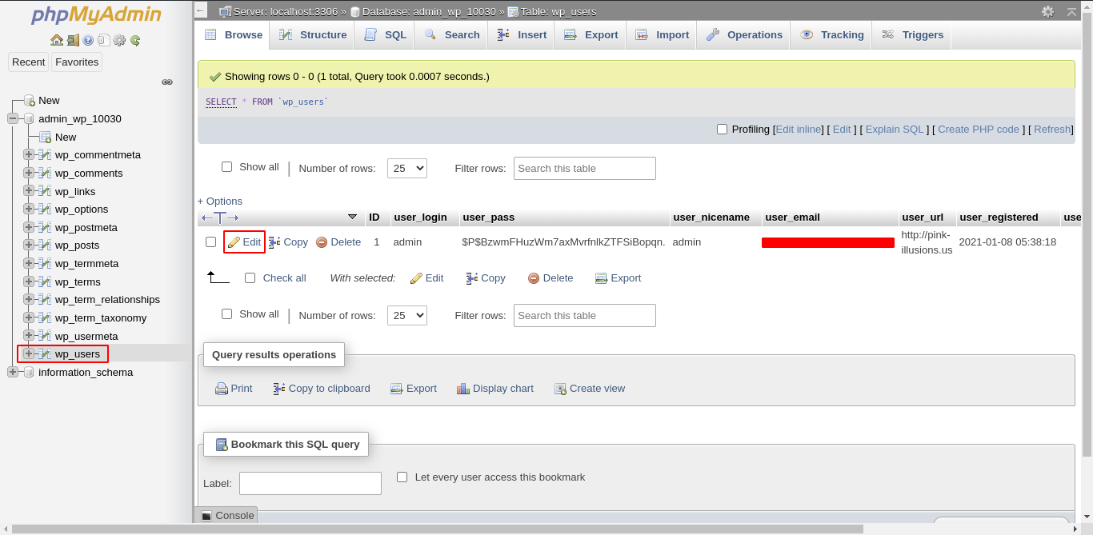Click the red Delete icon in admin row

point(322,242)
